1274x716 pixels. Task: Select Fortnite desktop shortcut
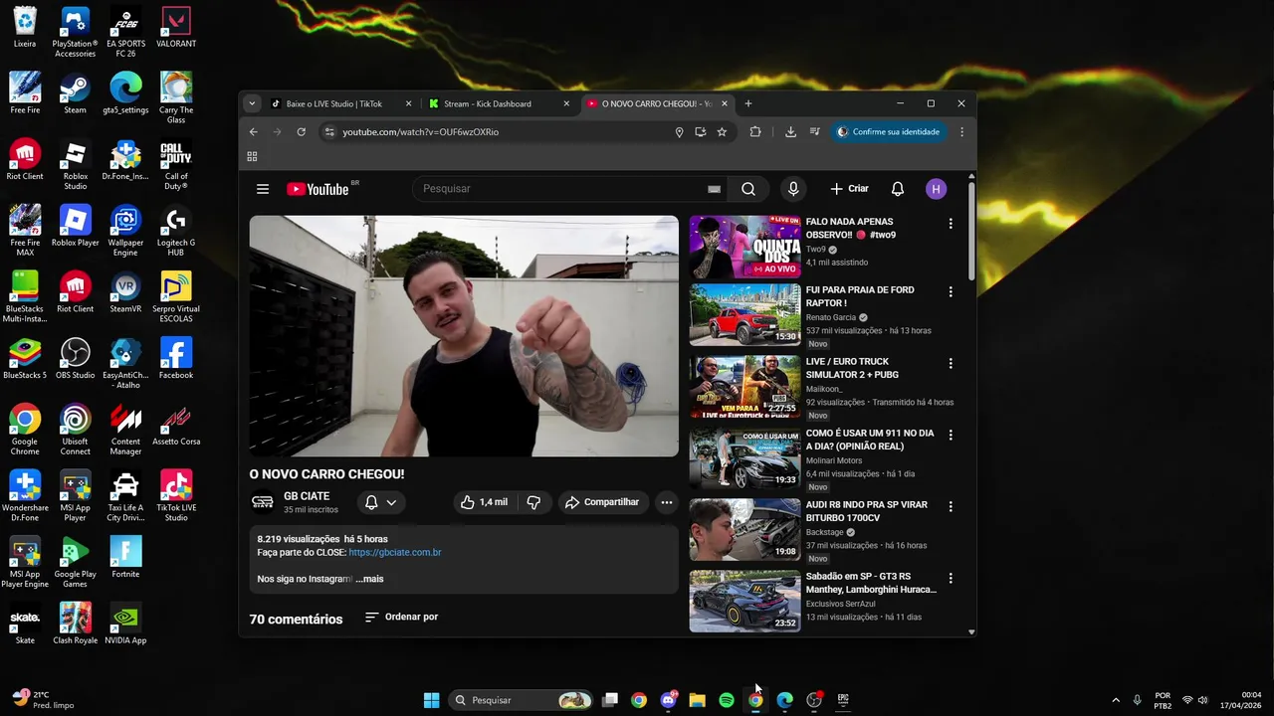[x=125, y=557]
